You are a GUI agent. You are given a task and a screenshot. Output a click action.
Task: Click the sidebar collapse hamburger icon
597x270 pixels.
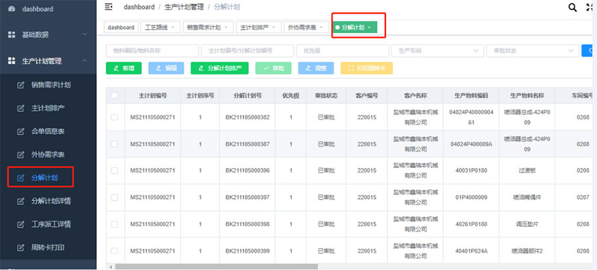pos(109,7)
